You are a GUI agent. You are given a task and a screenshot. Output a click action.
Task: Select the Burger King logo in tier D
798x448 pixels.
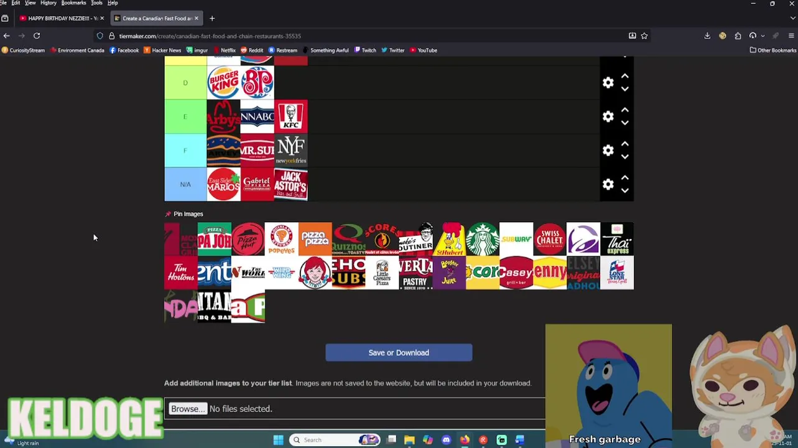223,83
